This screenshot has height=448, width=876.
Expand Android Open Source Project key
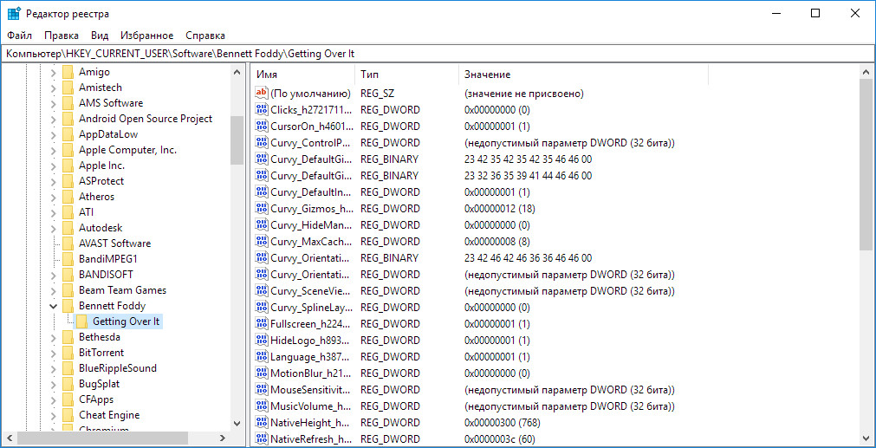pyautogui.click(x=54, y=119)
